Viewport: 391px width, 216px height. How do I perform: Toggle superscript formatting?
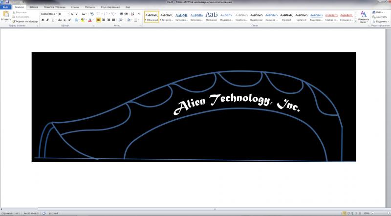(69, 20)
